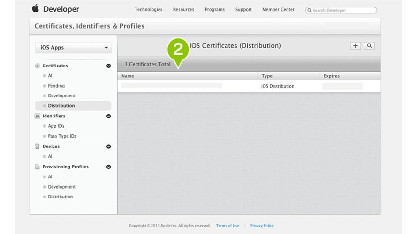Open the Programs menu
Image resolution: width=417 pixels, height=234 pixels.
tap(215, 9)
